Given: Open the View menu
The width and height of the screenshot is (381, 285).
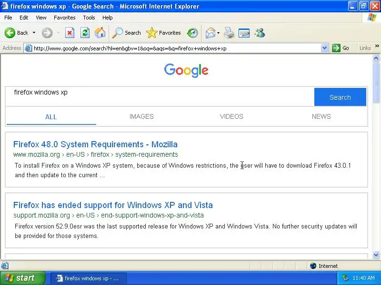Looking at the screenshot, I should pyautogui.click(x=41, y=18).
